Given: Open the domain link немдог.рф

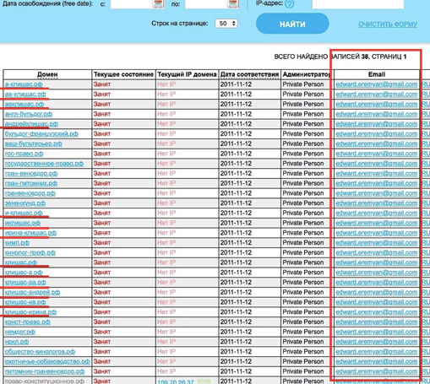Looking at the screenshot, I should (x=20, y=332).
